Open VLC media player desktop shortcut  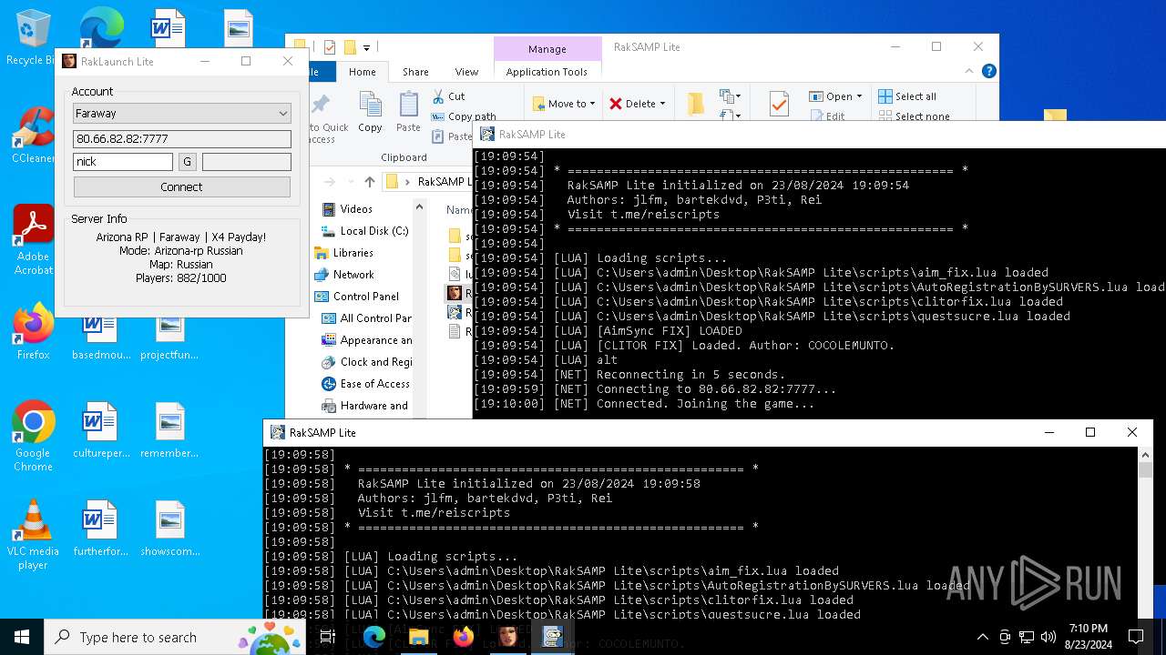[x=33, y=535]
